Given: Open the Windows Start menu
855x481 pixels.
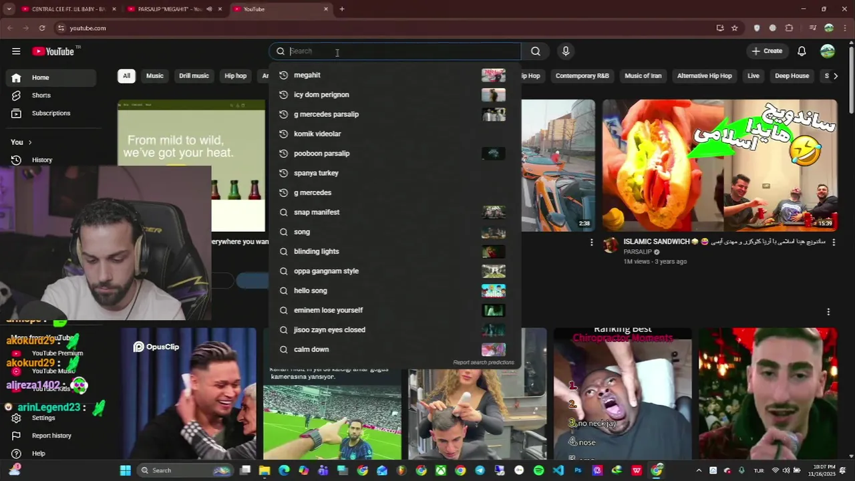Looking at the screenshot, I should pos(125,470).
